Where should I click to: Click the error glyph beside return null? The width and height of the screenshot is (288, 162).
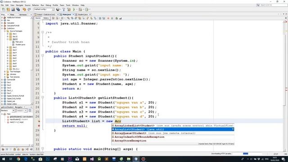point(39,126)
